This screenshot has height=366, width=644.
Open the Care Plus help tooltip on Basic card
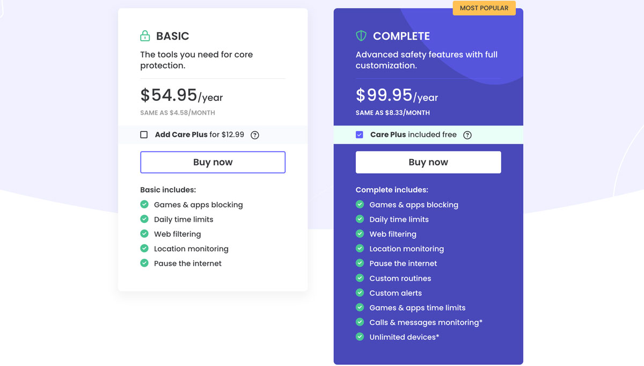point(254,135)
